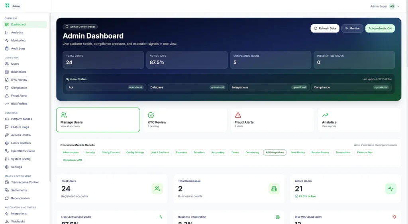
Task: Click the Risk Profiles trend icon
Action: (7, 104)
